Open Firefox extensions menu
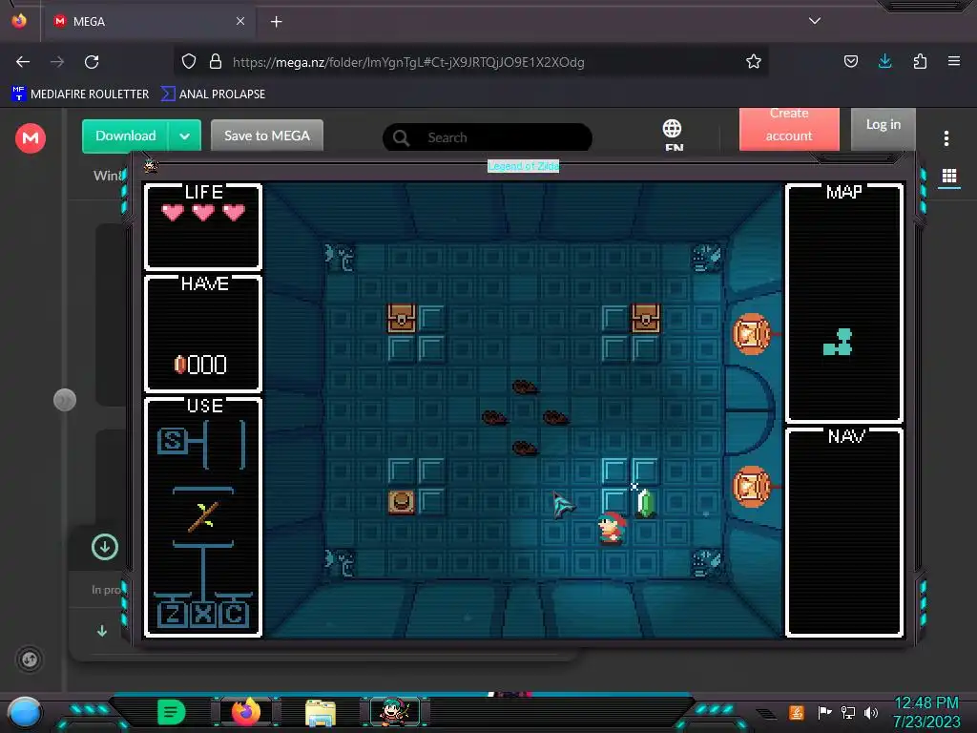The image size is (977, 733). click(920, 62)
